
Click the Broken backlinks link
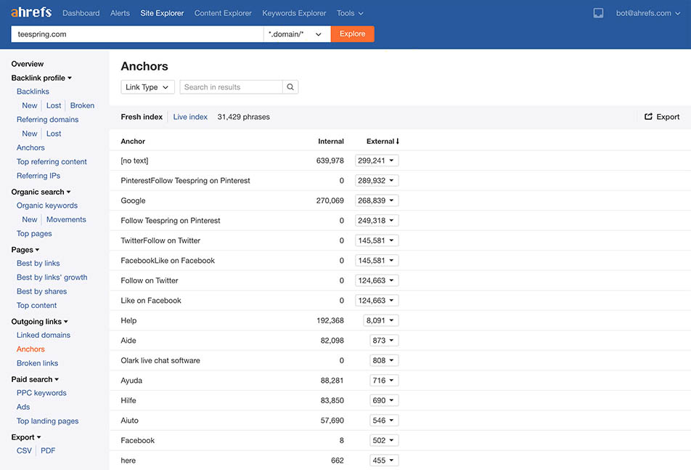[82, 105]
